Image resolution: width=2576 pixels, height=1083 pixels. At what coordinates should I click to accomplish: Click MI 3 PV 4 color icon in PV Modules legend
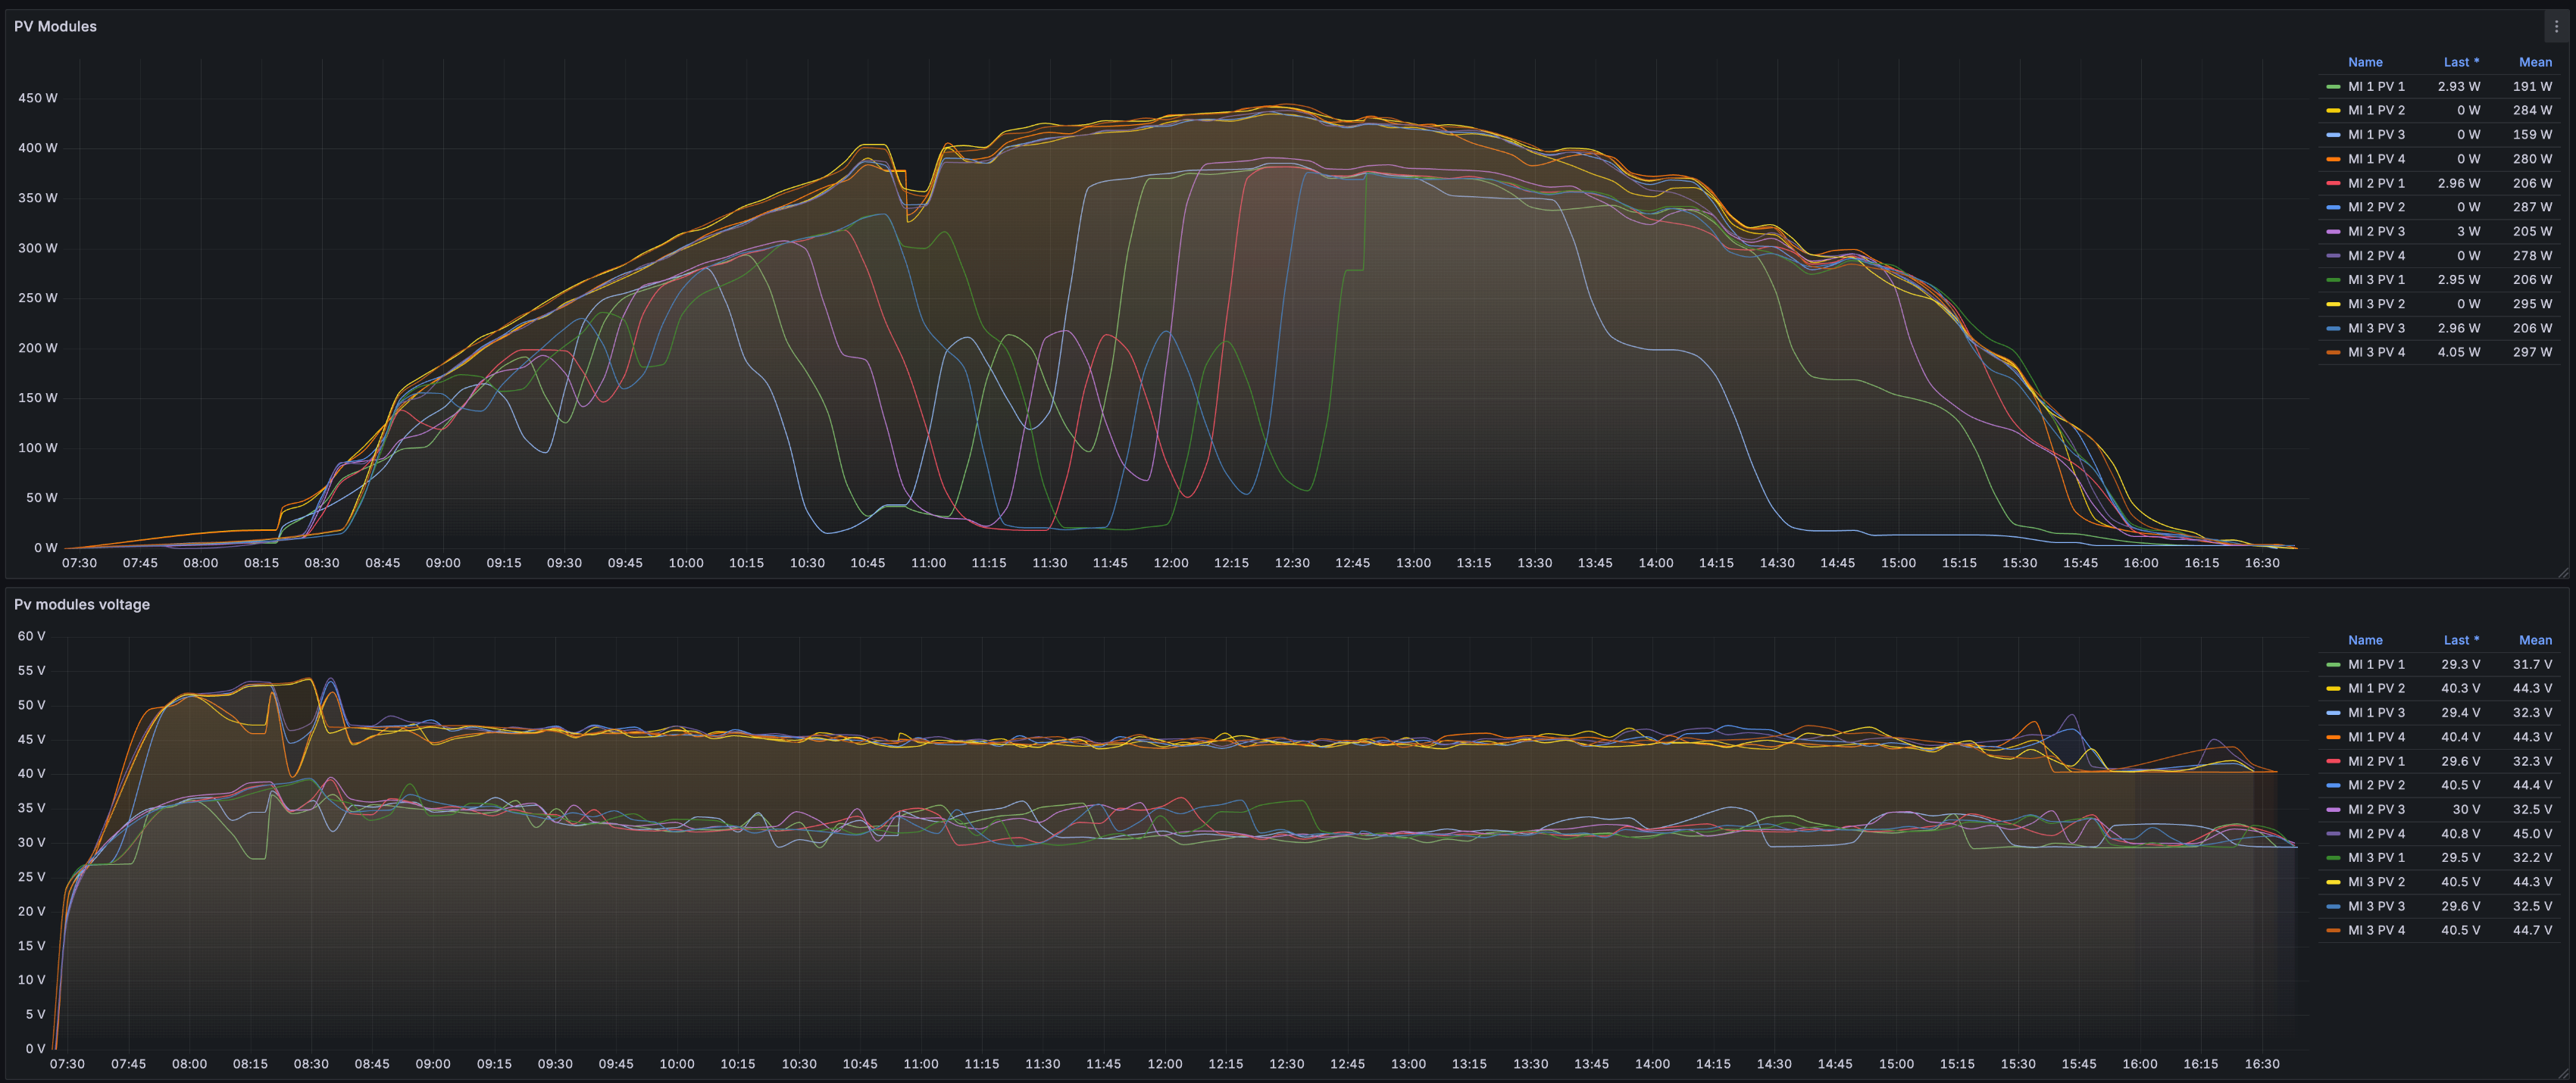(2333, 353)
